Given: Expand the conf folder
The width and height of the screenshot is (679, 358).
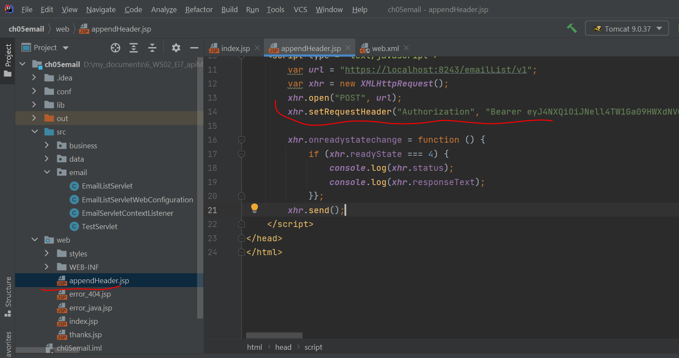Looking at the screenshot, I should (34, 91).
